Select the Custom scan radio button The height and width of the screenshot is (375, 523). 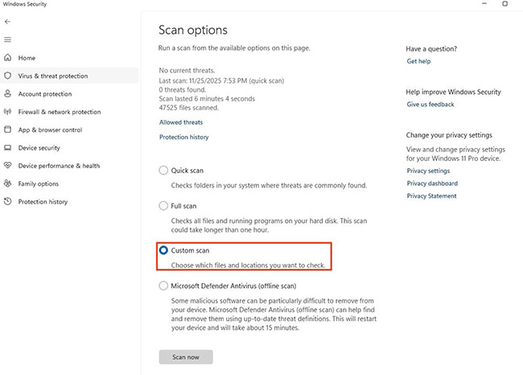163,250
